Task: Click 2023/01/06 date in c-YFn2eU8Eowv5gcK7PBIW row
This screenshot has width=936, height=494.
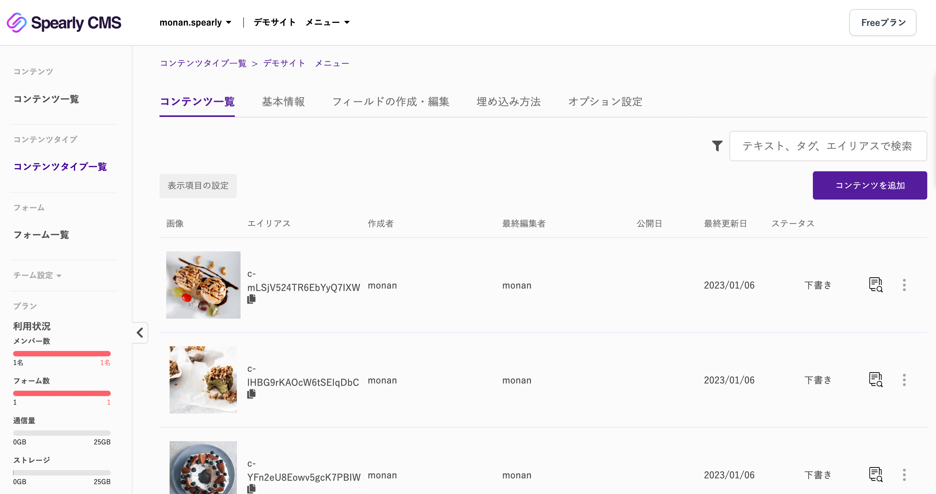Action: pos(729,475)
